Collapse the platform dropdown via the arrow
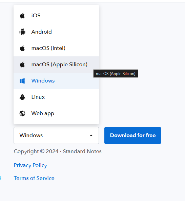The height and width of the screenshot is (201, 185). 91,135
